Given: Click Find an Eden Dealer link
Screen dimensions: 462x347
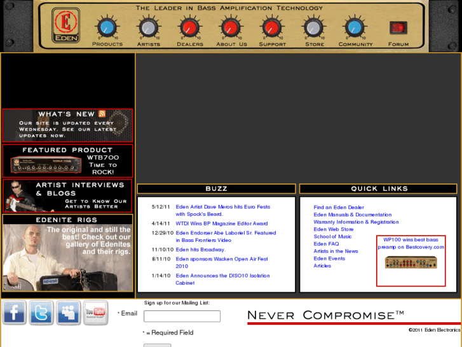Looking at the screenshot, I should [x=339, y=208].
